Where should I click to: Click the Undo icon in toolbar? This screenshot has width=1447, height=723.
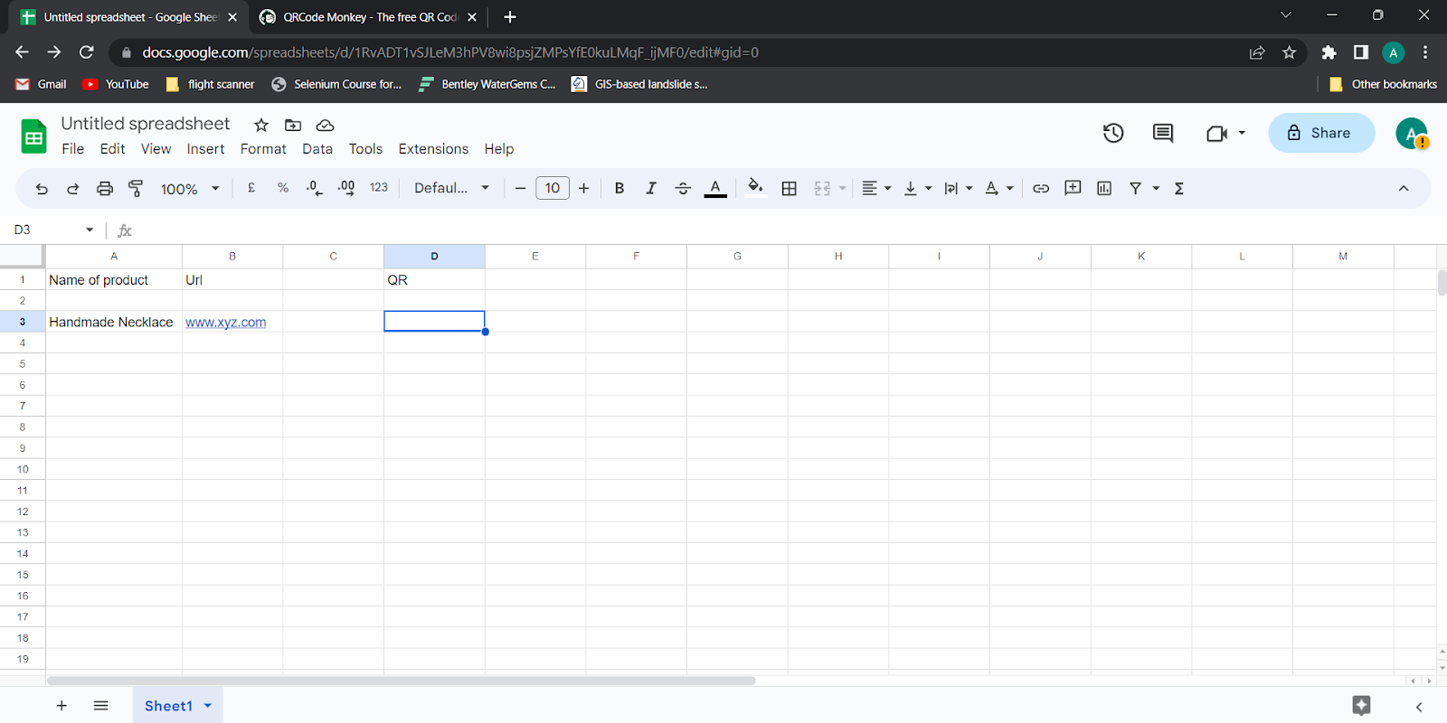click(x=42, y=189)
